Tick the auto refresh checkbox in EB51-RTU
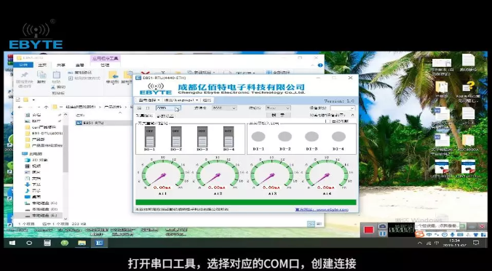This screenshot has width=492, height=271. click(328, 121)
